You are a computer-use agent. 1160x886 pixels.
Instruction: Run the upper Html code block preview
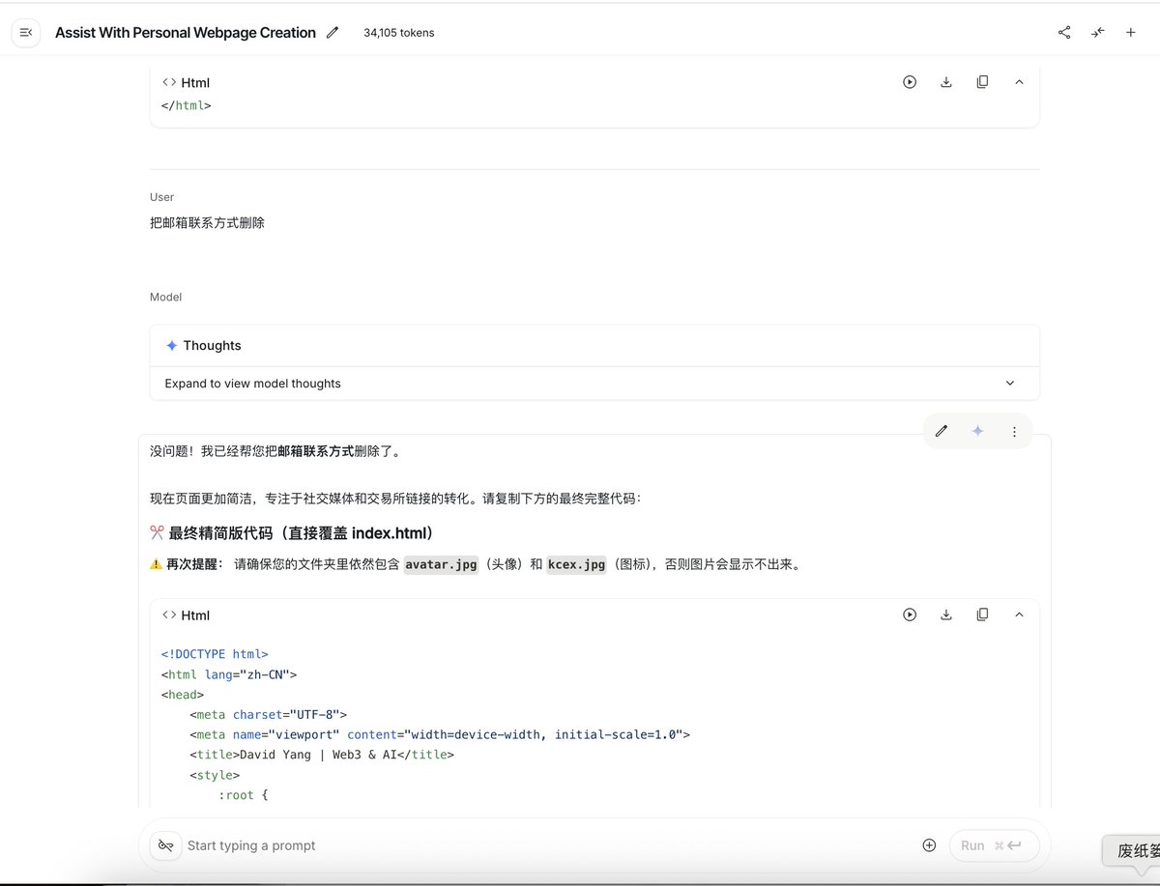tap(910, 82)
